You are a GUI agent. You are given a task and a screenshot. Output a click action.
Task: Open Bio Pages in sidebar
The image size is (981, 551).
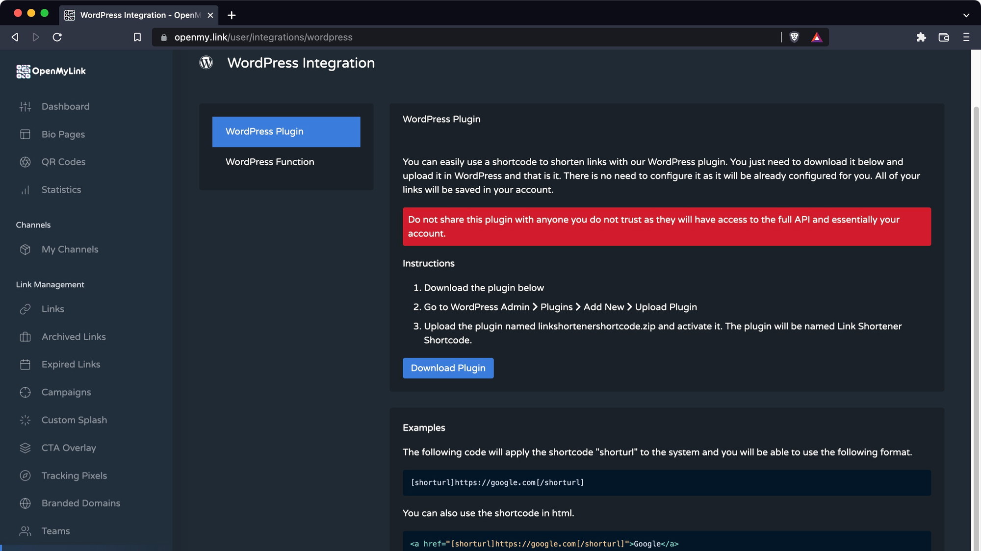coord(63,134)
